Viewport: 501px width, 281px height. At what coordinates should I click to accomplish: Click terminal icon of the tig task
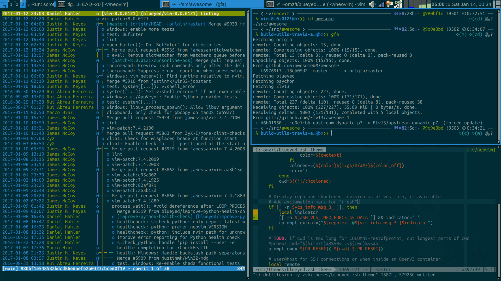[61, 4]
